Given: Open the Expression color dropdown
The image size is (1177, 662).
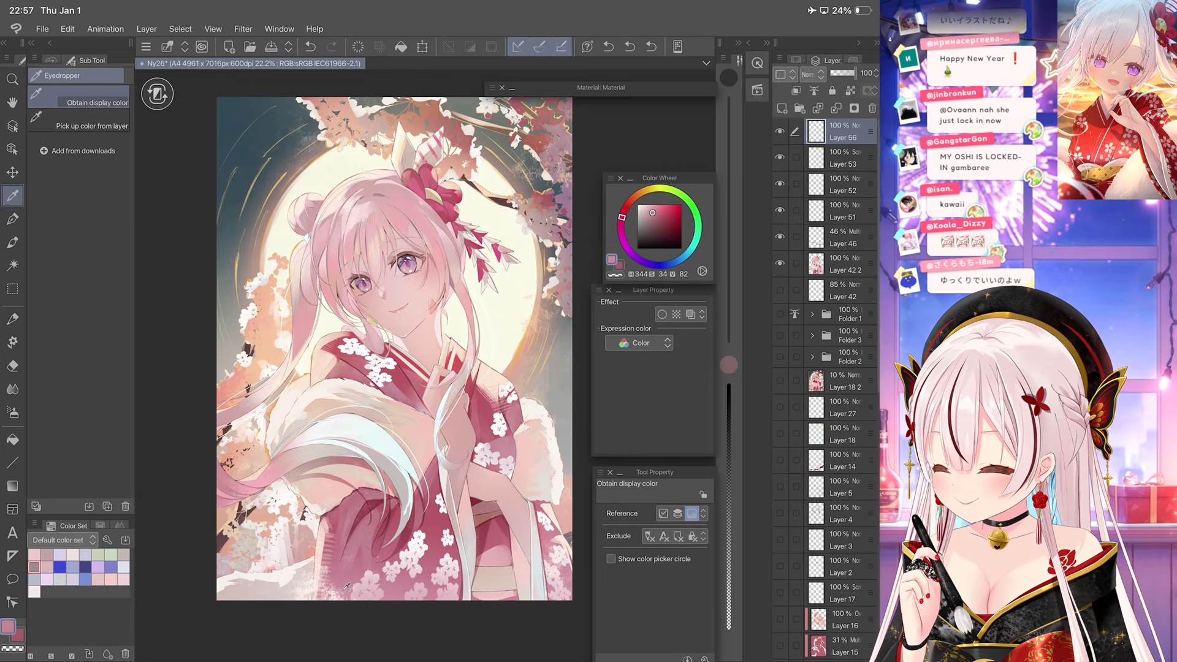Looking at the screenshot, I should [x=639, y=343].
